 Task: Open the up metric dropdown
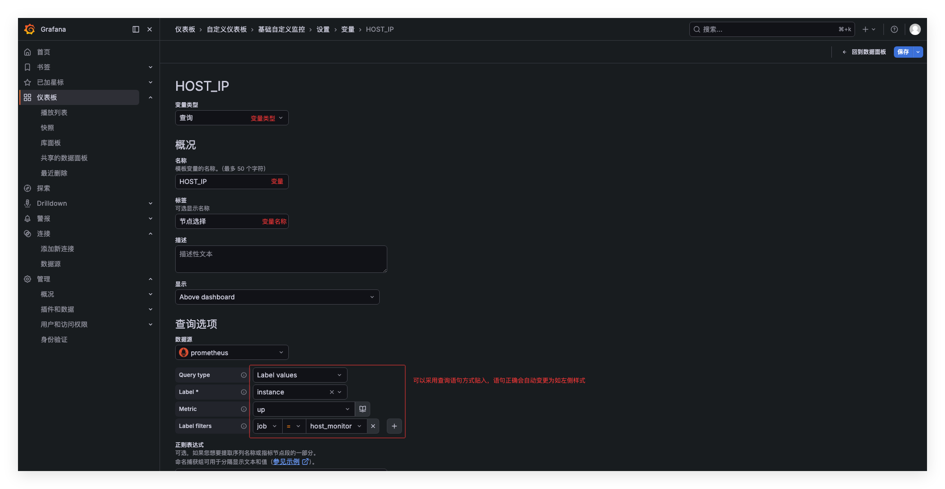click(x=303, y=409)
